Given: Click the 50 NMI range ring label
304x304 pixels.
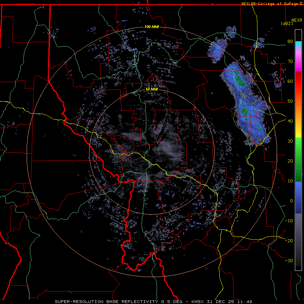Looking at the screenshot, I should pos(152,90).
